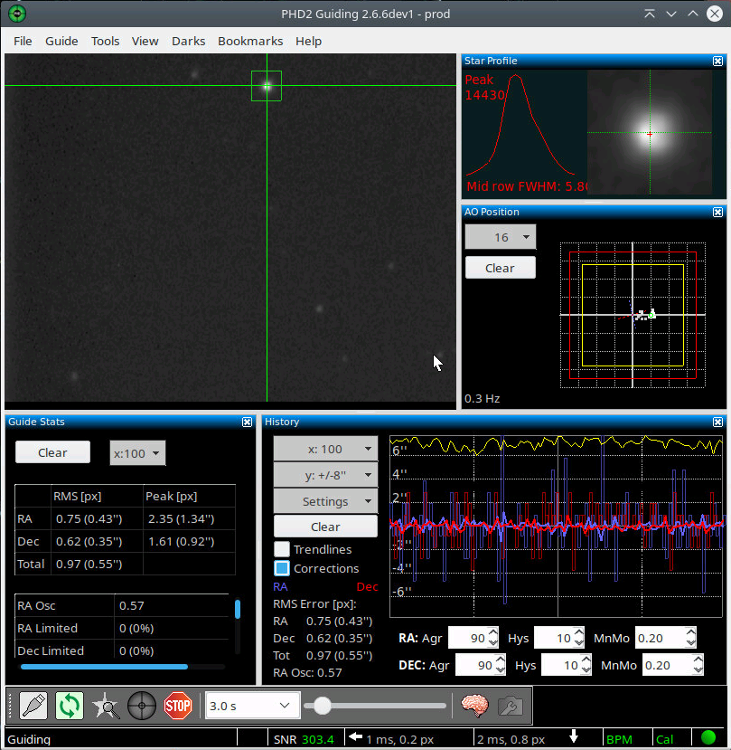Stop capture using the STOP sign icon

click(x=178, y=706)
